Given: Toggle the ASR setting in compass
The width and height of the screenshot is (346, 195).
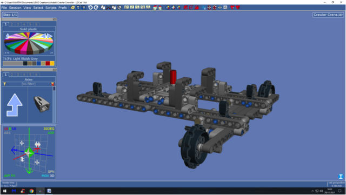Looking at the screenshot, I should pyautogui.click(x=51, y=133).
